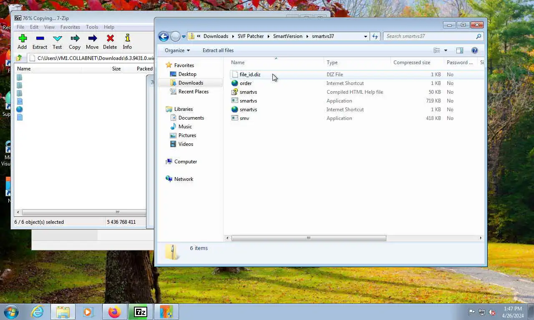Select SmartVersion in breadcrumb path
Viewport: 534px width, 320px height.
click(x=287, y=36)
